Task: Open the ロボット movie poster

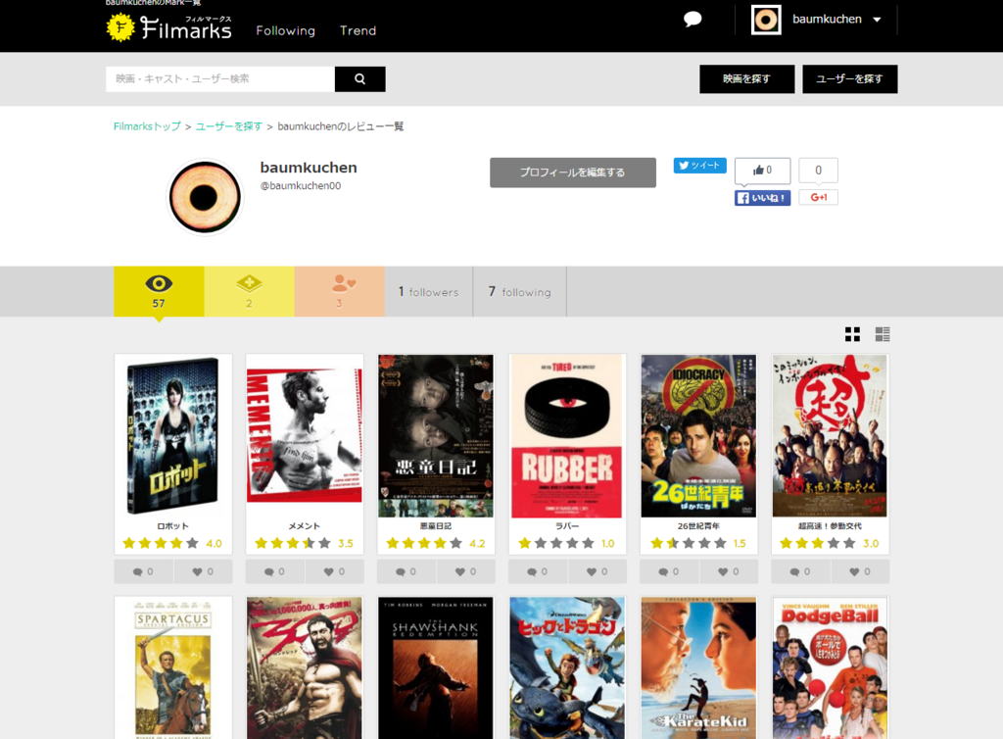Action: click(172, 436)
